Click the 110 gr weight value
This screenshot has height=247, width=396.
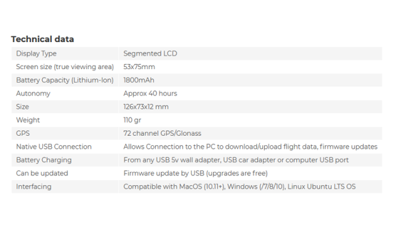132,120
